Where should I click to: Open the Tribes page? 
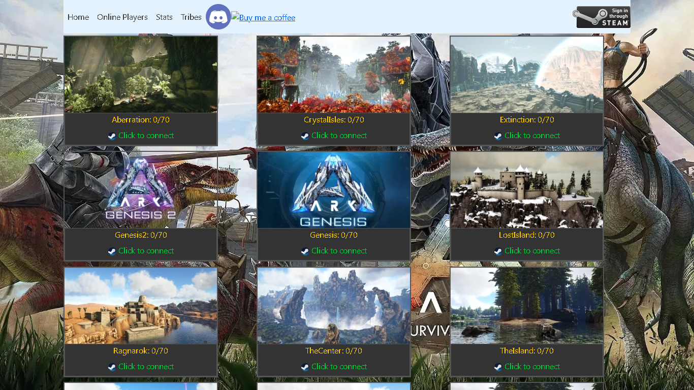coord(191,17)
